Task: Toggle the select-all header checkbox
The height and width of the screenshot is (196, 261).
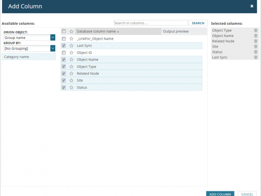Action: [x=64, y=31]
